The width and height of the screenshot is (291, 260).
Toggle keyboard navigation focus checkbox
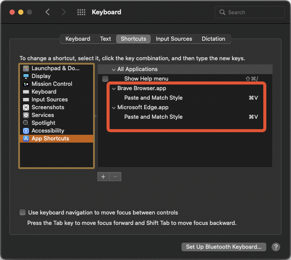point(23,212)
